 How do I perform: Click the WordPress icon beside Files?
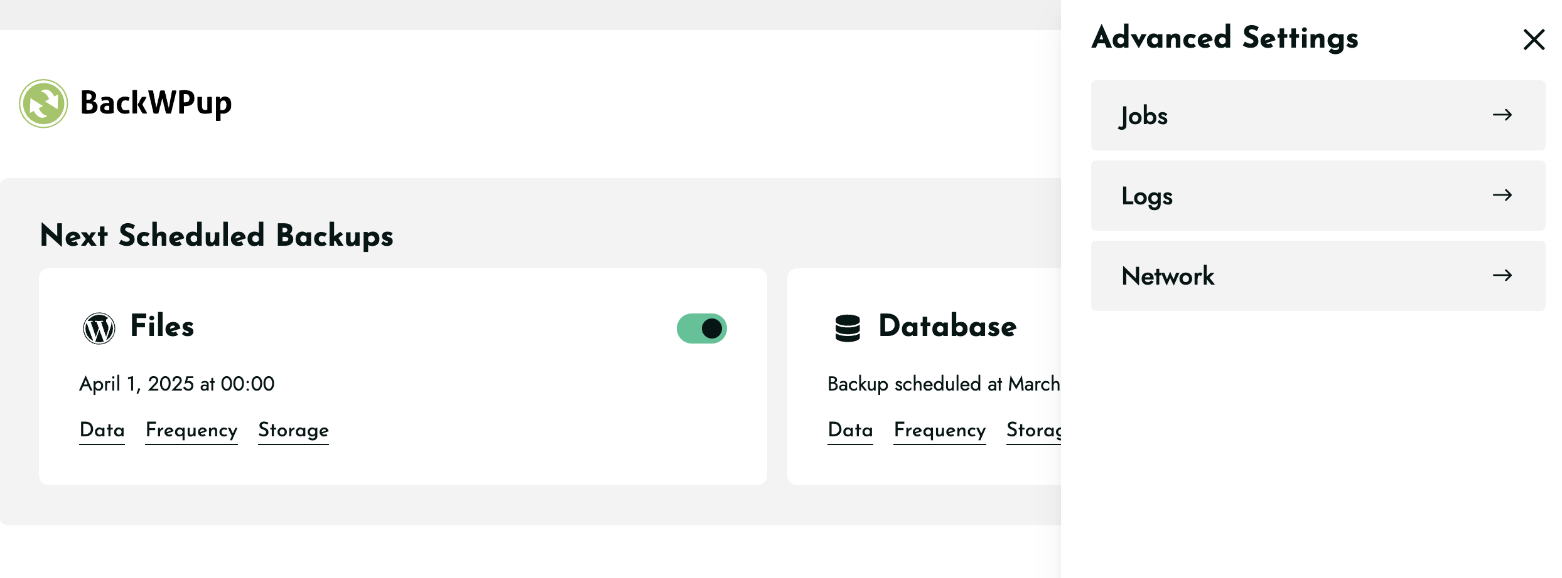tap(99, 328)
